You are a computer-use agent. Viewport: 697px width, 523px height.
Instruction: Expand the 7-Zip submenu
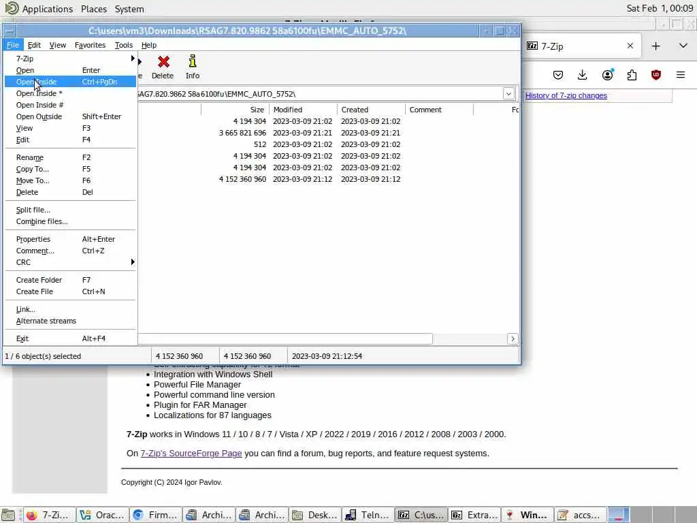tap(70, 59)
